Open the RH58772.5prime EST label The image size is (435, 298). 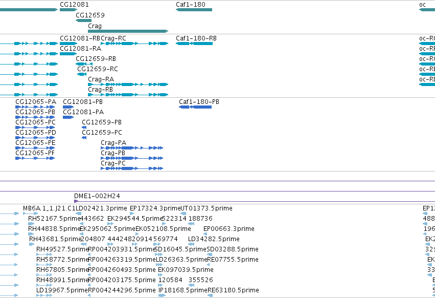tap(62, 260)
